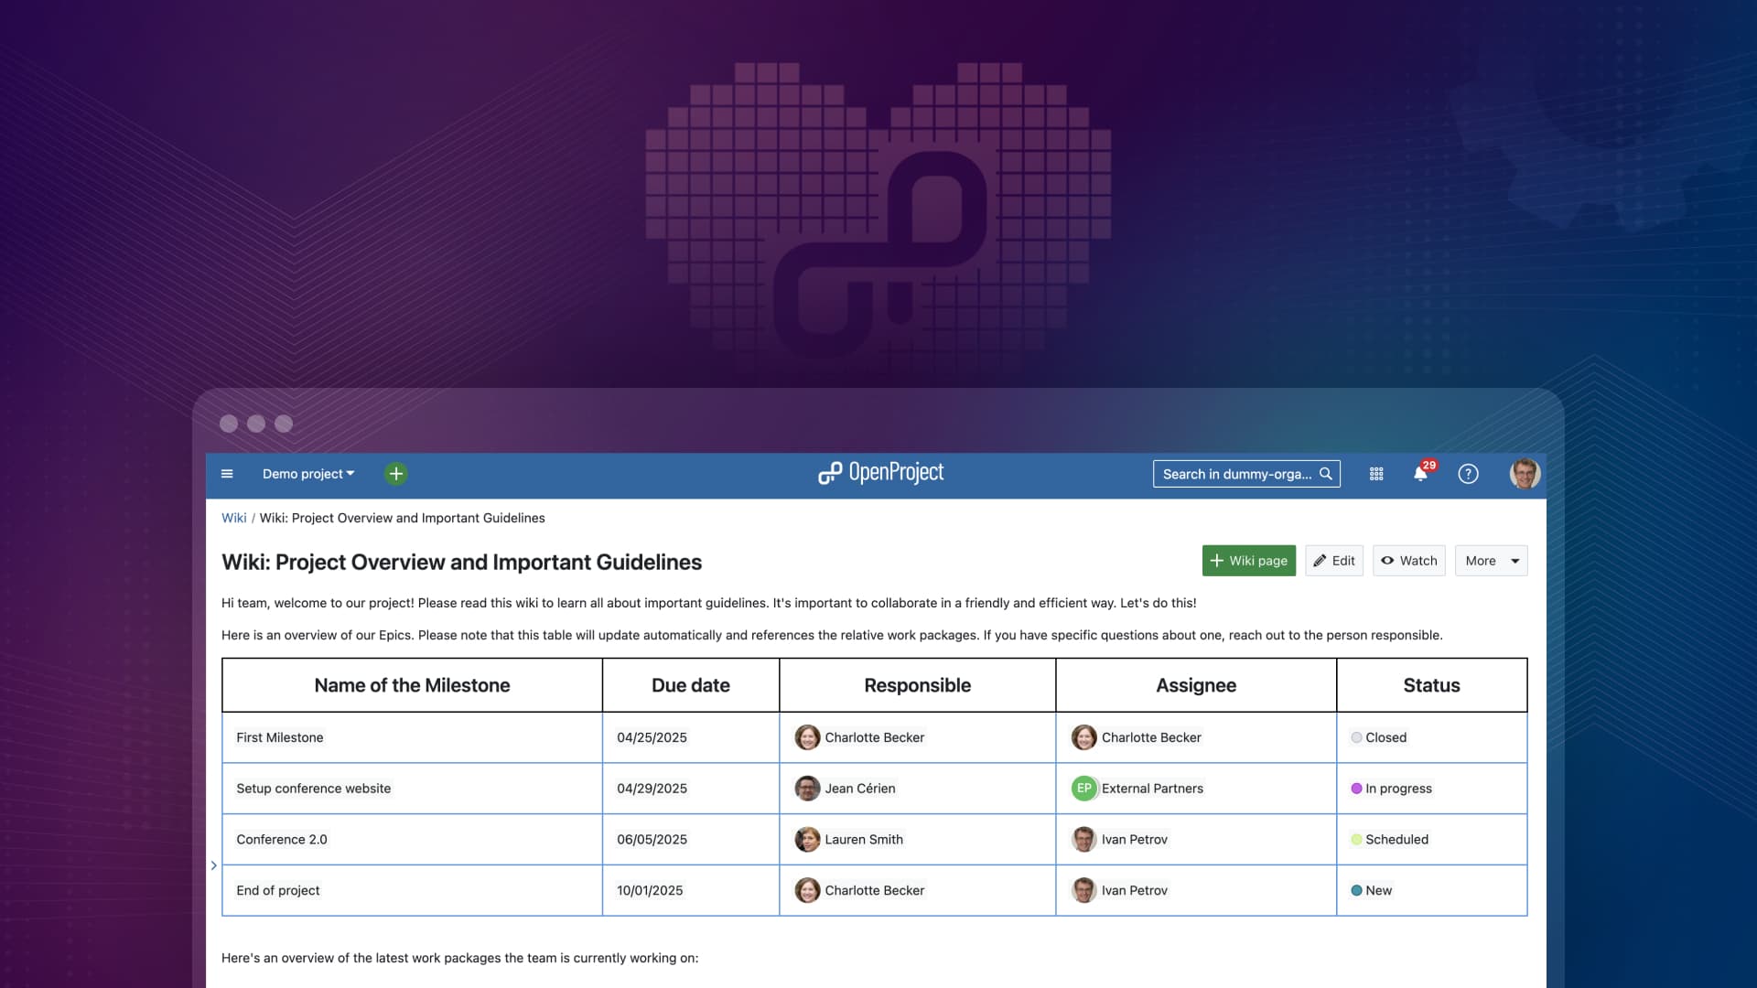The height and width of the screenshot is (988, 1757).
Task: Click the grid/apps view icon
Action: [1377, 473]
